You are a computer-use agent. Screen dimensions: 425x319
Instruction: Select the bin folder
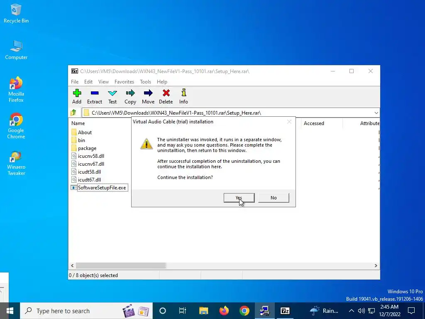78,140
